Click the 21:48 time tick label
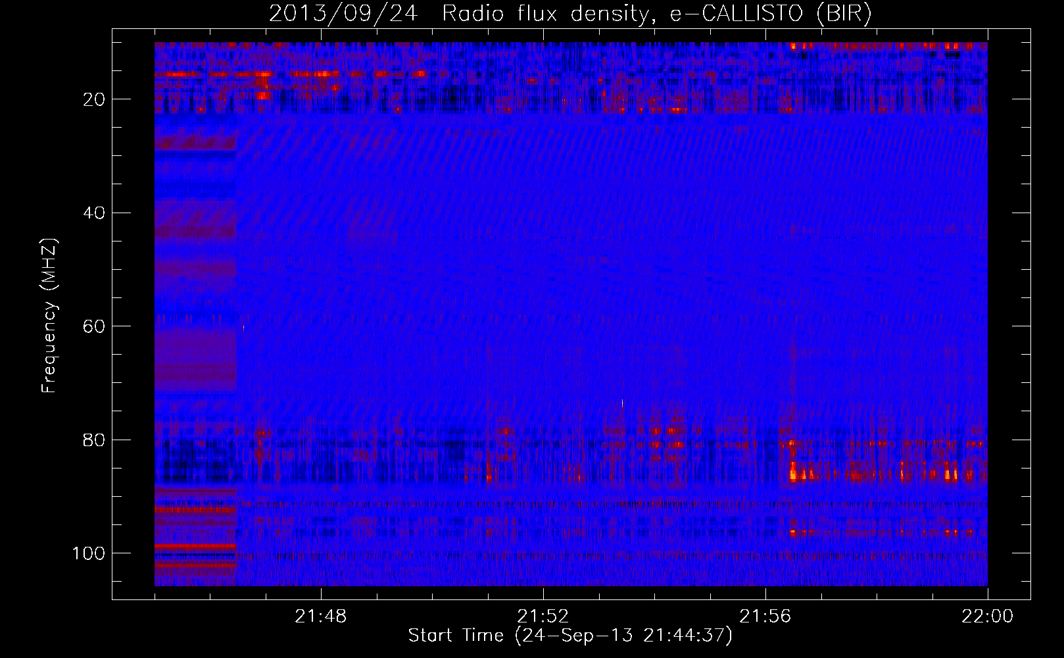This screenshot has width=1064, height=658. pos(321,617)
